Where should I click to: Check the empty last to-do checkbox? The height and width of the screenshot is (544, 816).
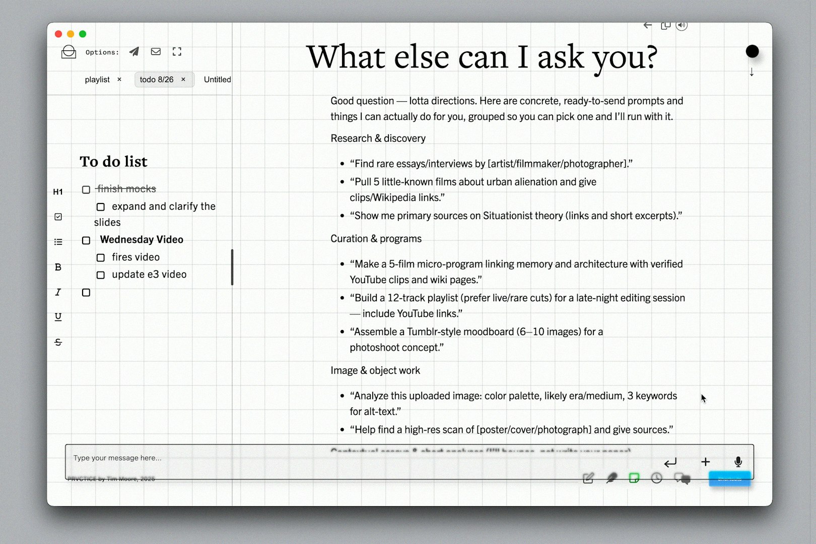point(86,293)
